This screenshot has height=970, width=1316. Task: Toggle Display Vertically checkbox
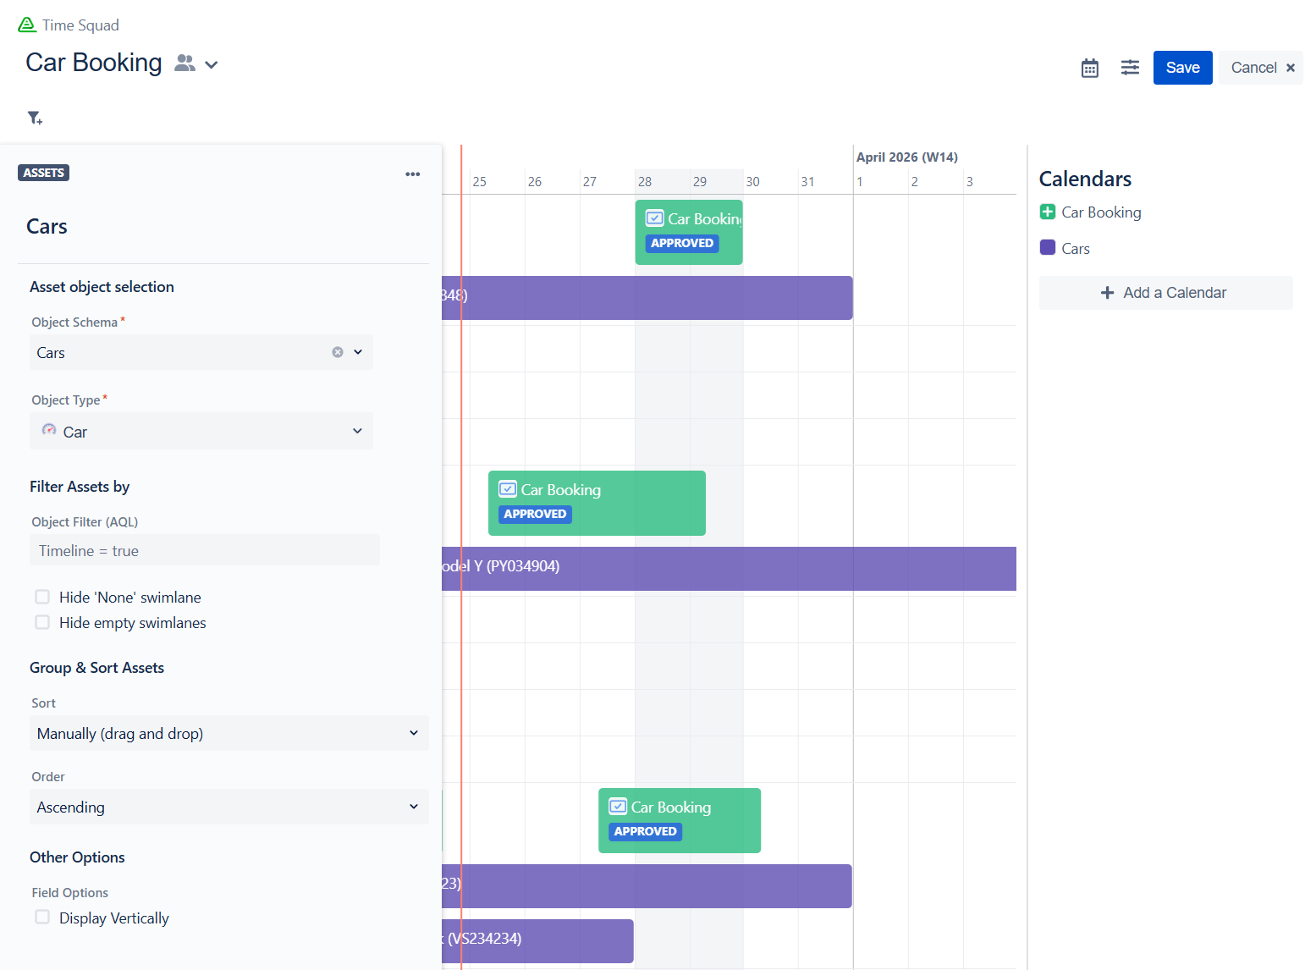pos(42,918)
